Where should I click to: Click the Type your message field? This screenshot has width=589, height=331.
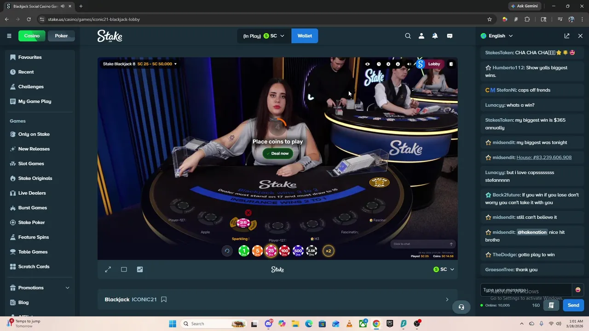coord(526,290)
